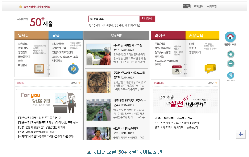This screenshot has height=157, width=249.
Task: Open webzine article titled 꽃집의 시니어는 예뻐요
Action: (x=126, y=128)
